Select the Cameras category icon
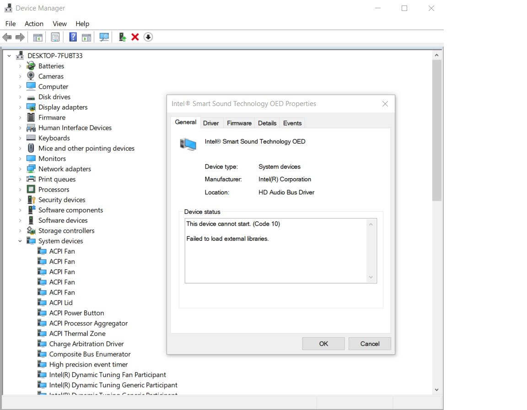The image size is (527, 410). tap(31, 76)
